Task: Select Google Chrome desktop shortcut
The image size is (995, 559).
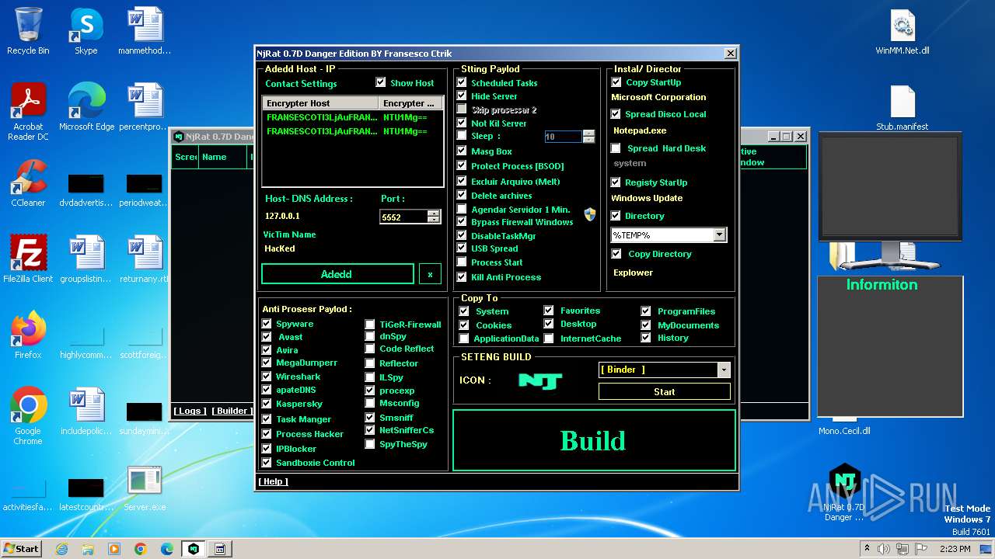Action: coord(28,415)
